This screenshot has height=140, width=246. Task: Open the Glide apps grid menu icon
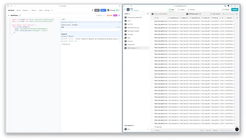point(125,9)
